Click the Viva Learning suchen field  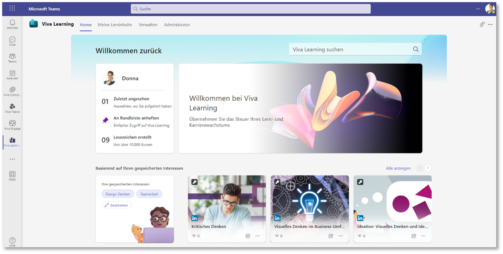pyautogui.click(x=355, y=50)
